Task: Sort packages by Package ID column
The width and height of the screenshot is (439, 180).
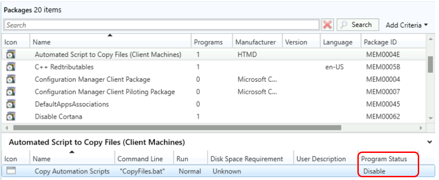Action: point(393,42)
